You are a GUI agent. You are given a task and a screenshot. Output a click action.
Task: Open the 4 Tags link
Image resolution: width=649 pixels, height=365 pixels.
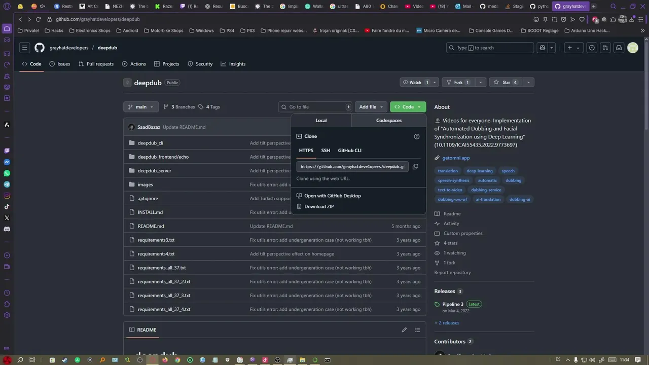pos(209,107)
